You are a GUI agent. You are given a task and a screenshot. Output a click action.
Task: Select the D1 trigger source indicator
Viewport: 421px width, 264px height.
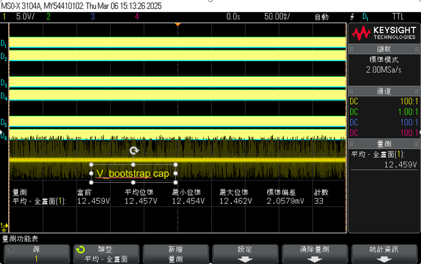point(364,17)
